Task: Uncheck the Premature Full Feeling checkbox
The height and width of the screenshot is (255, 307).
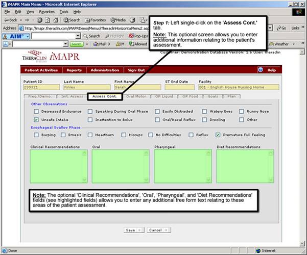Action: [x=218, y=135]
